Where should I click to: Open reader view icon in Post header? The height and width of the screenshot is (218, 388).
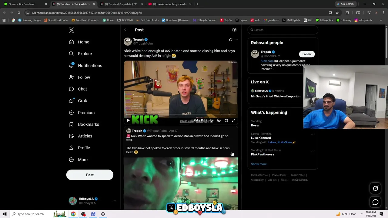pyautogui.click(x=234, y=30)
